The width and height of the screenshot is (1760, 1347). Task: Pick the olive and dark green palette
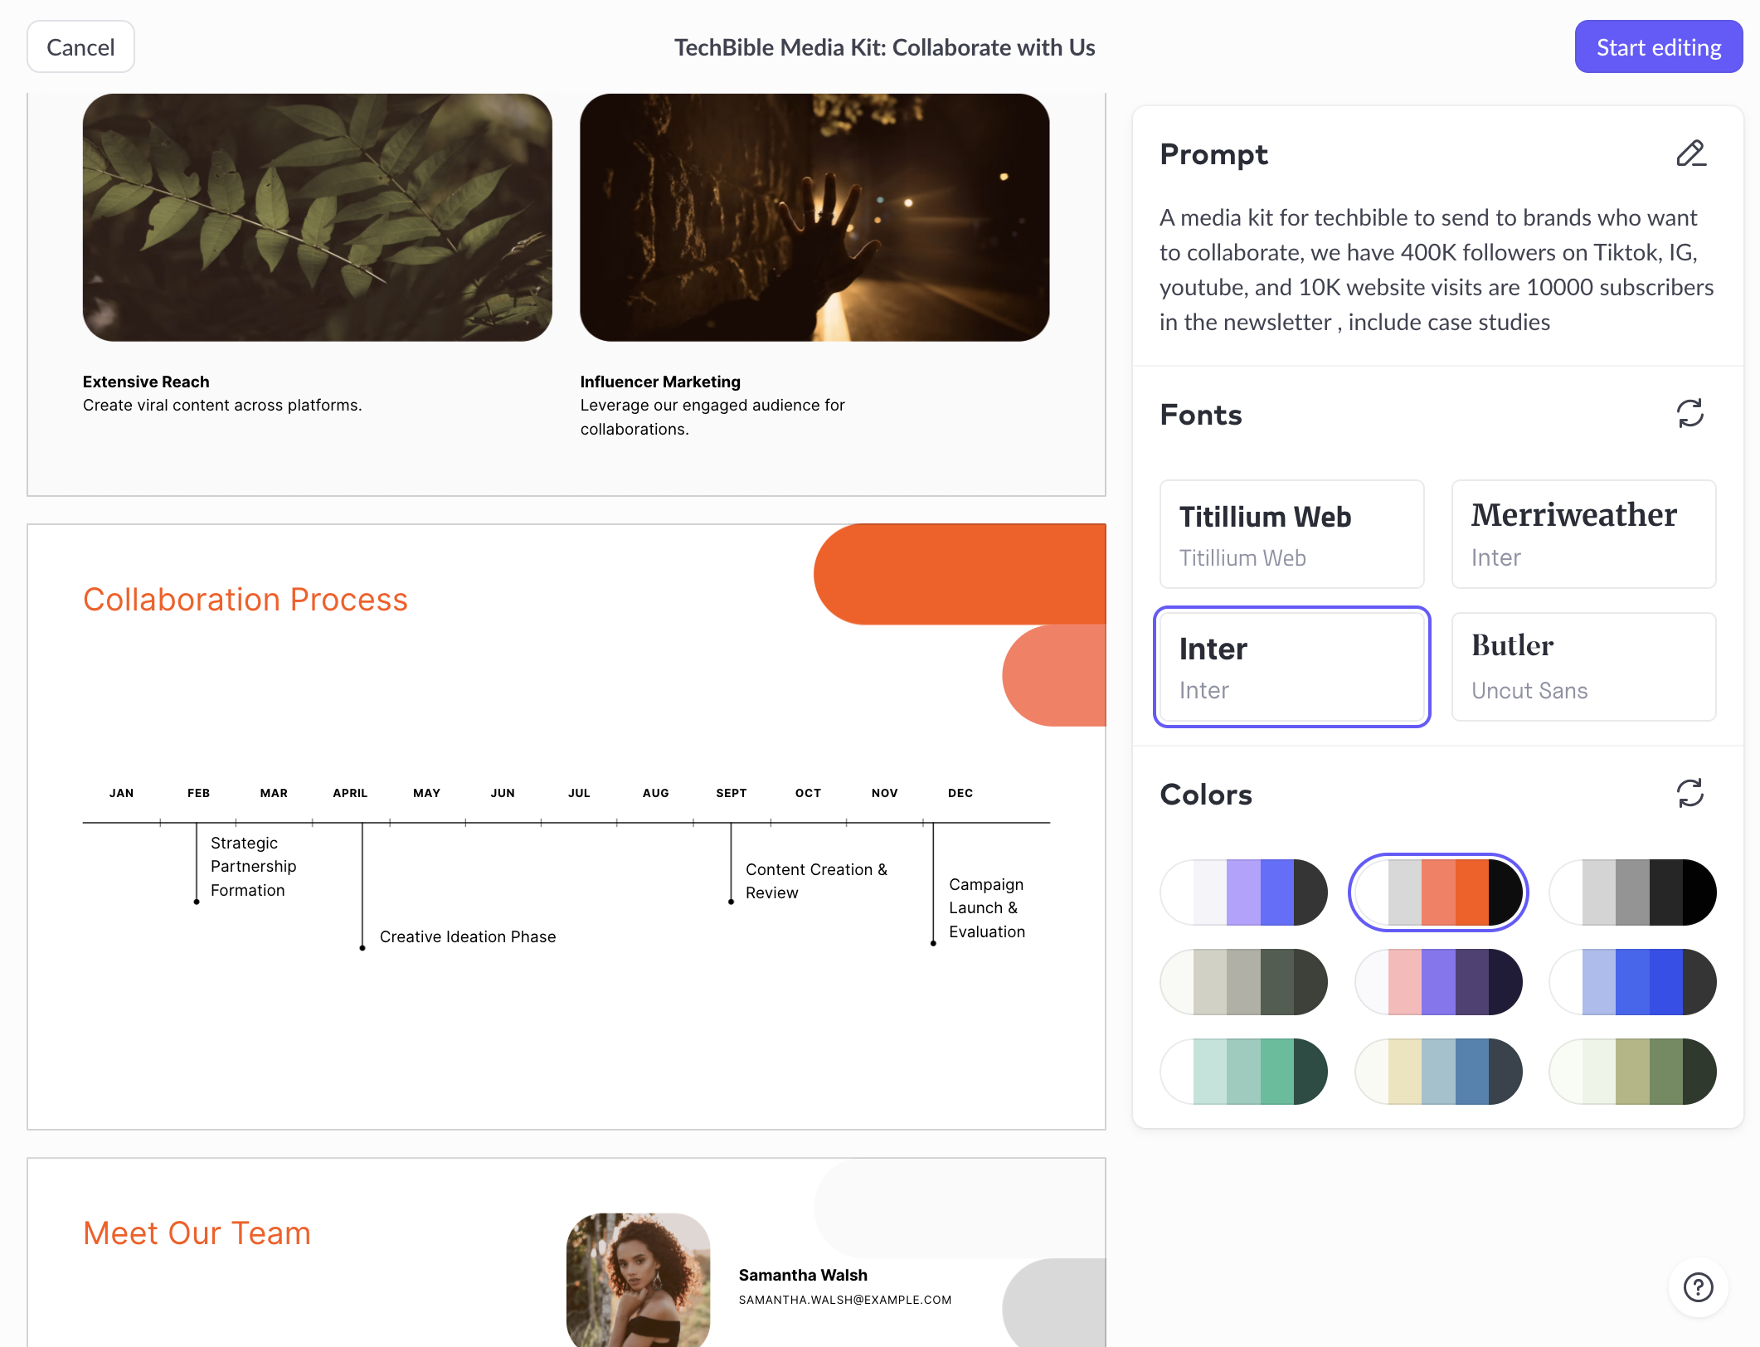[x=1633, y=1072]
